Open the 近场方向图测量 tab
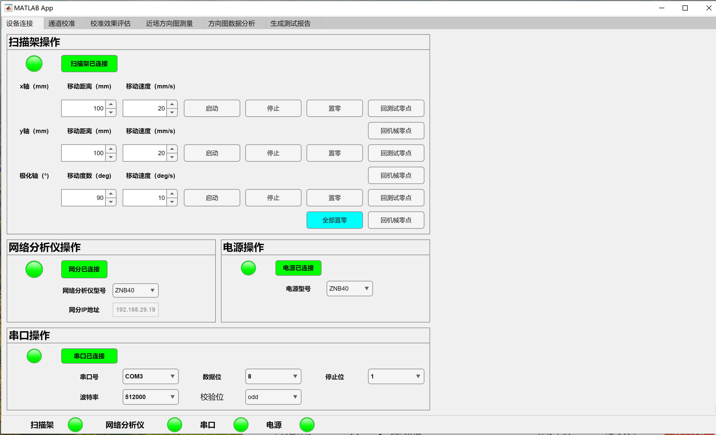This screenshot has height=435, width=716. pyautogui.click(x=169, y=23)
